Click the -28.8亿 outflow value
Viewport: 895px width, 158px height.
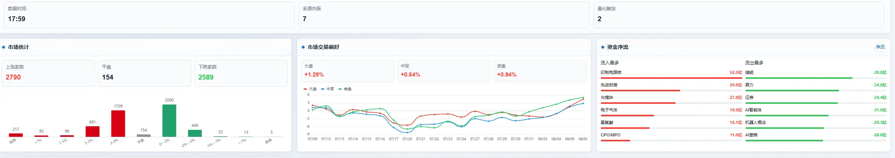[x=879, y=135]
